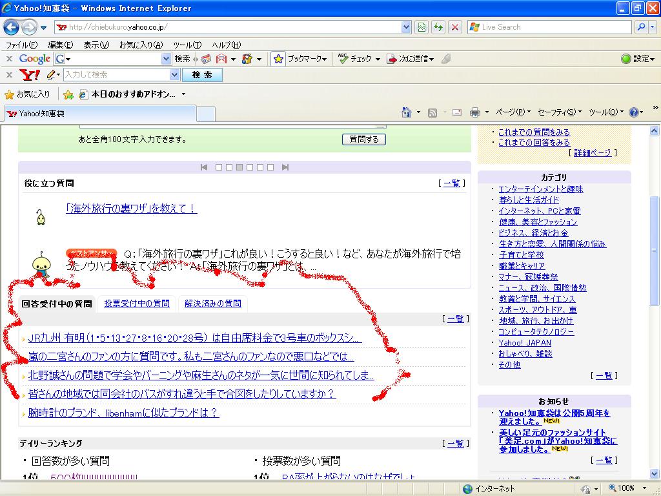Image resolution: width=661 pixels, height=496 pixels.
Task: Click the blue help question mark icon
Action: [633, 112]
